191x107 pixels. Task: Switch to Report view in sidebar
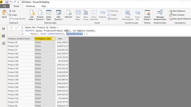tap(3, 29)
